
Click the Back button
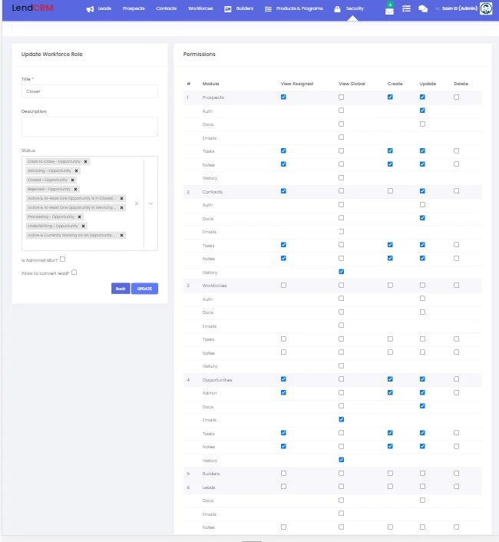[x=121, y=289]
